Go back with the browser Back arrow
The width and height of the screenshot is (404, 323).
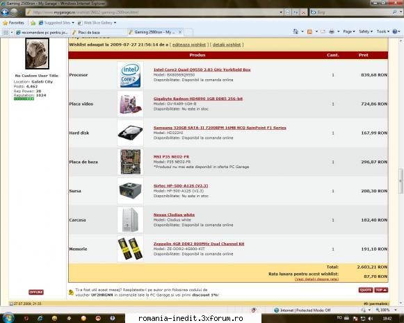(x=5, y=12)
